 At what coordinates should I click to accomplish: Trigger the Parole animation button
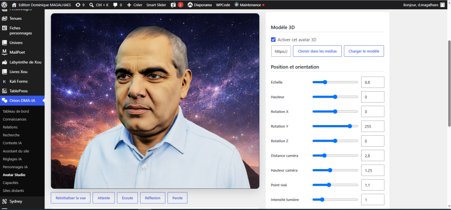click(177, 198)
